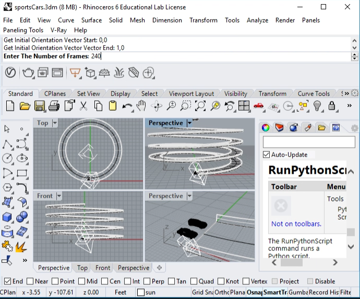Open the Surface menu

click(91, 20)
